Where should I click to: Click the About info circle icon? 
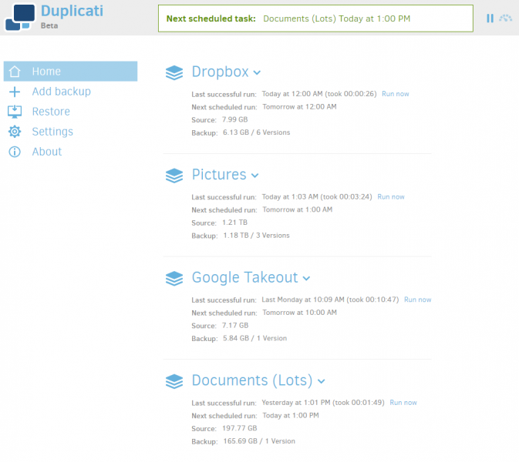[x=15, y=152]
